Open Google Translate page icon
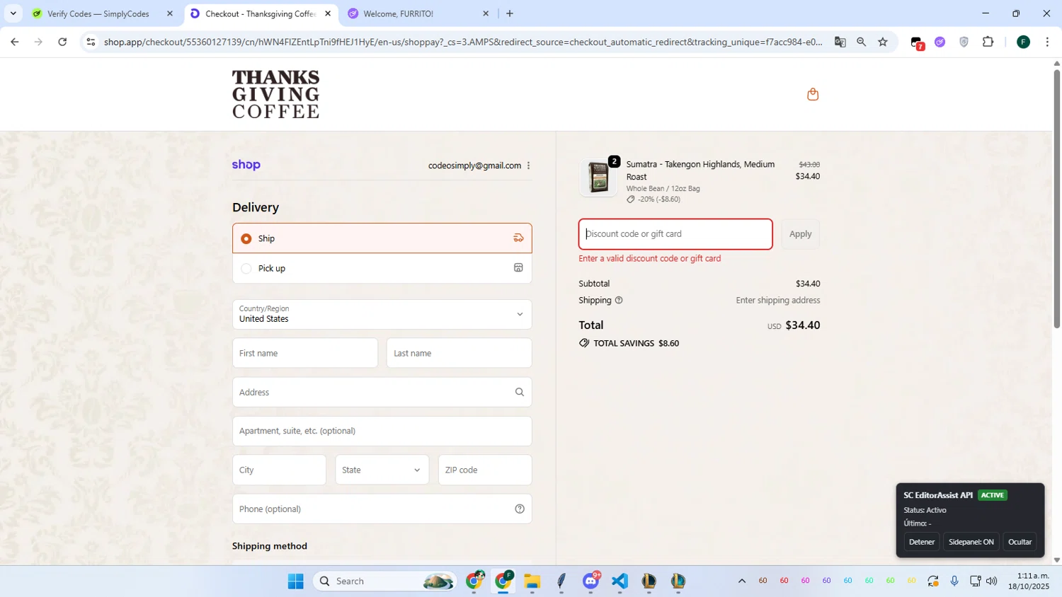 (840, 42)
